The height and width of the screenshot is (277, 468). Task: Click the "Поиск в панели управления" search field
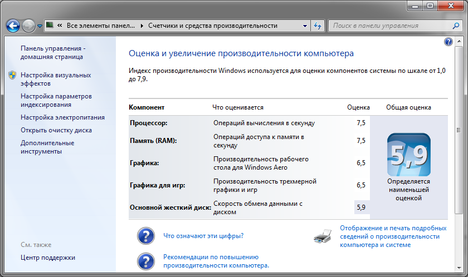point(390,26)
